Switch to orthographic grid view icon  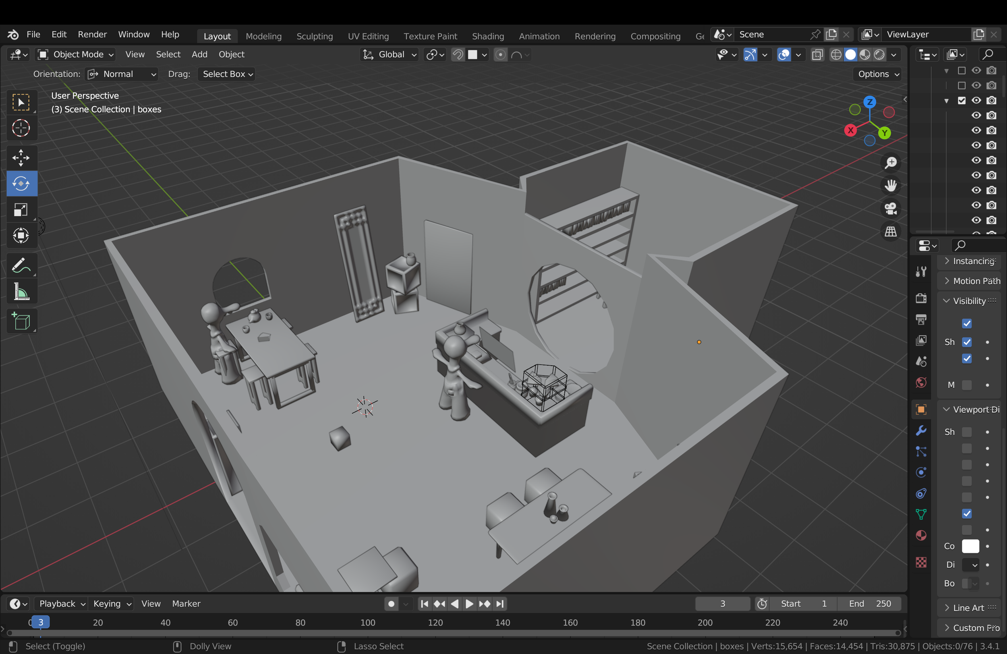(x=891, y=232)
